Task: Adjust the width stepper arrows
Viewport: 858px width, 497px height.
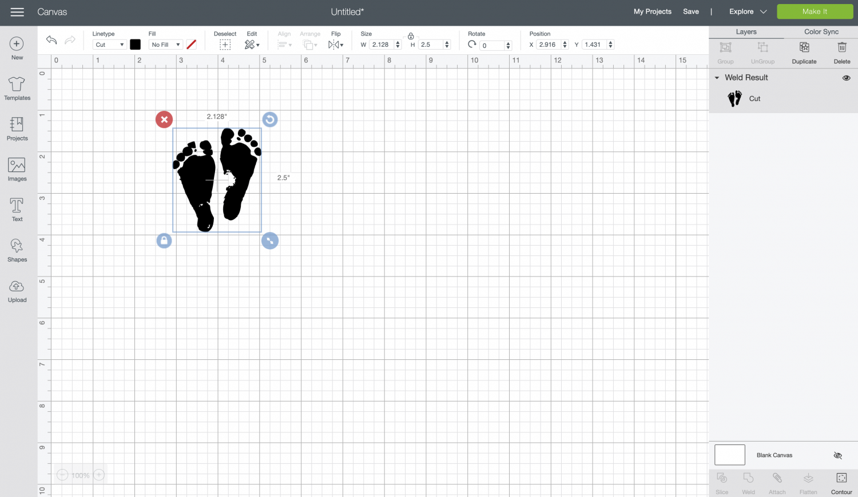Action: (398, 45)
